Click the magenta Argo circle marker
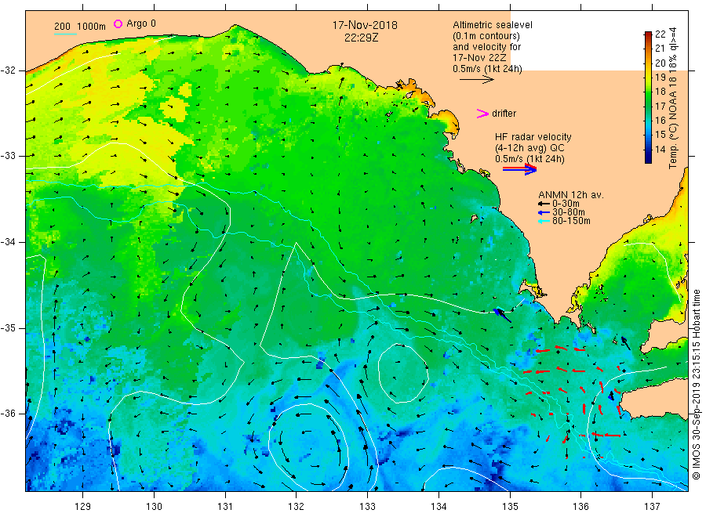 coord(118,23)
